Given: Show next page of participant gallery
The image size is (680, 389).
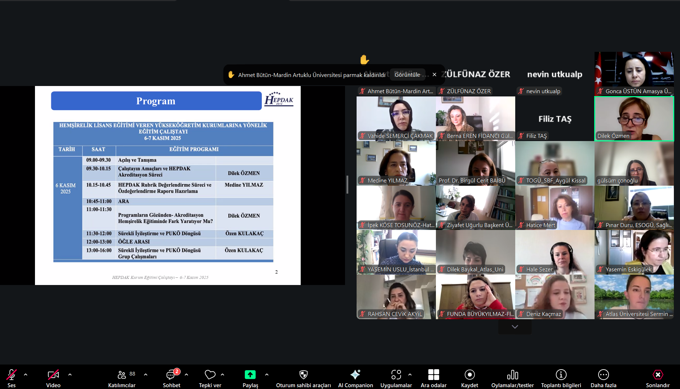Looking at the screenshot, I should pyautogui.click(x=515, y=327).
